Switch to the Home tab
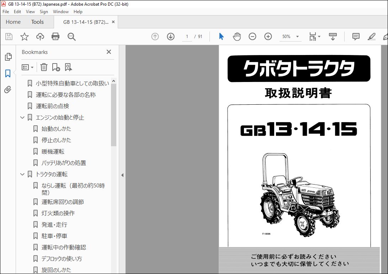Viewport: 388px width, 274px height. point(13,22)
